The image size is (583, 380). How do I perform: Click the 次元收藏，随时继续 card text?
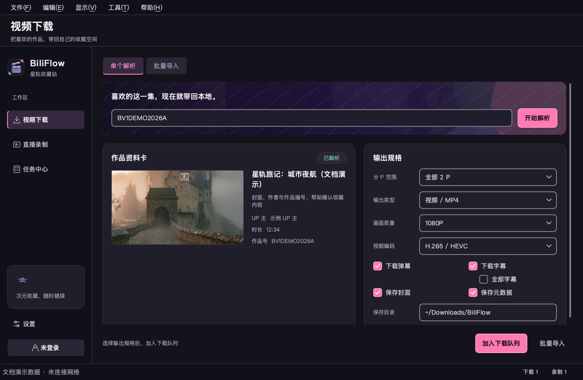click(x=41, y=296)
